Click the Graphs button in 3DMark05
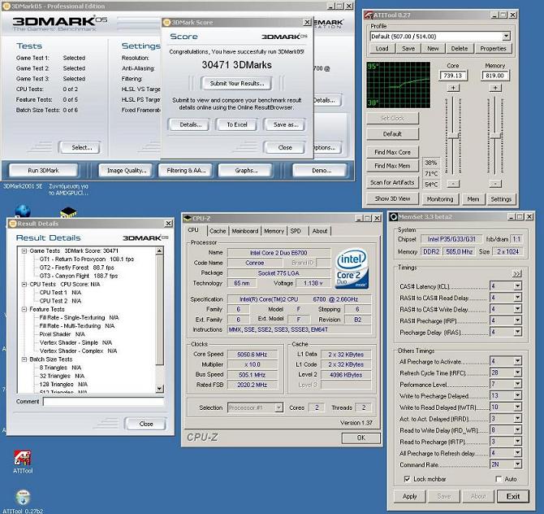544x514 pixels. 246,170
